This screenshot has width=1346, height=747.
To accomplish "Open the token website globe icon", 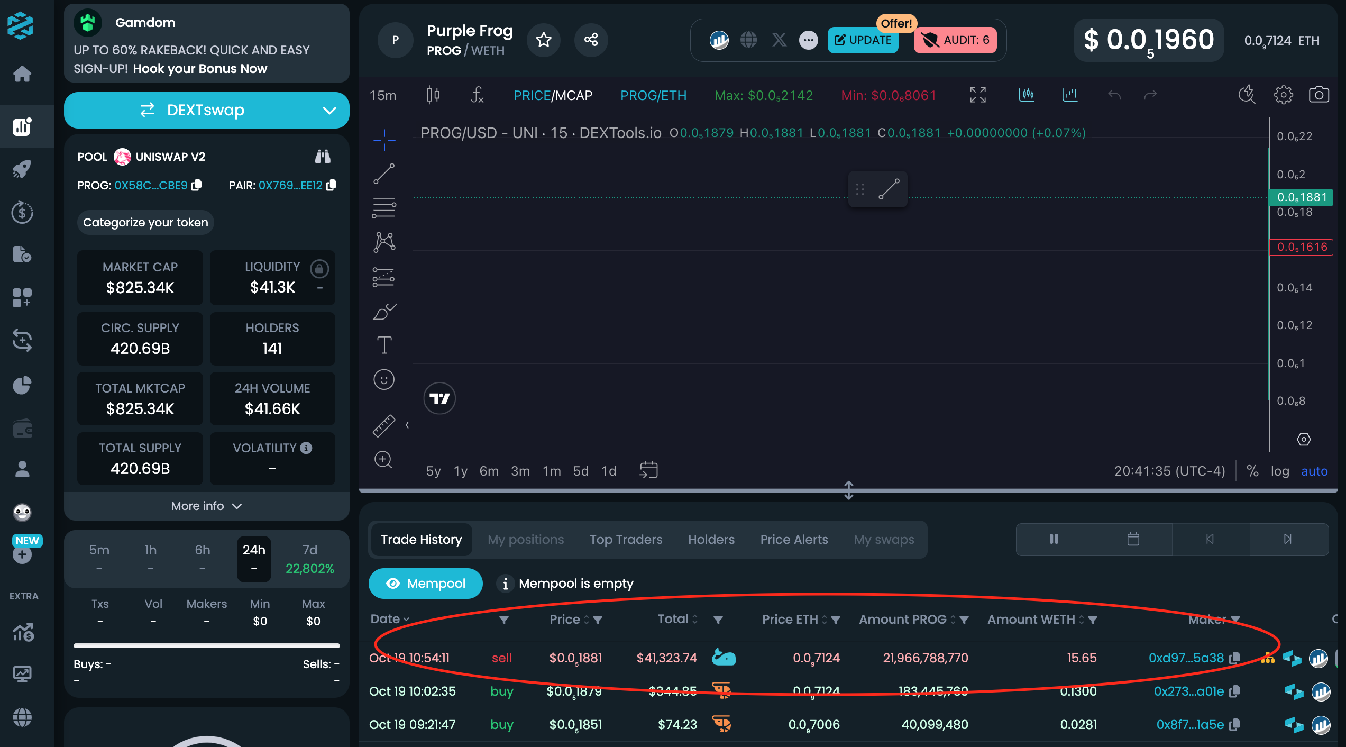I will point(749,40).
